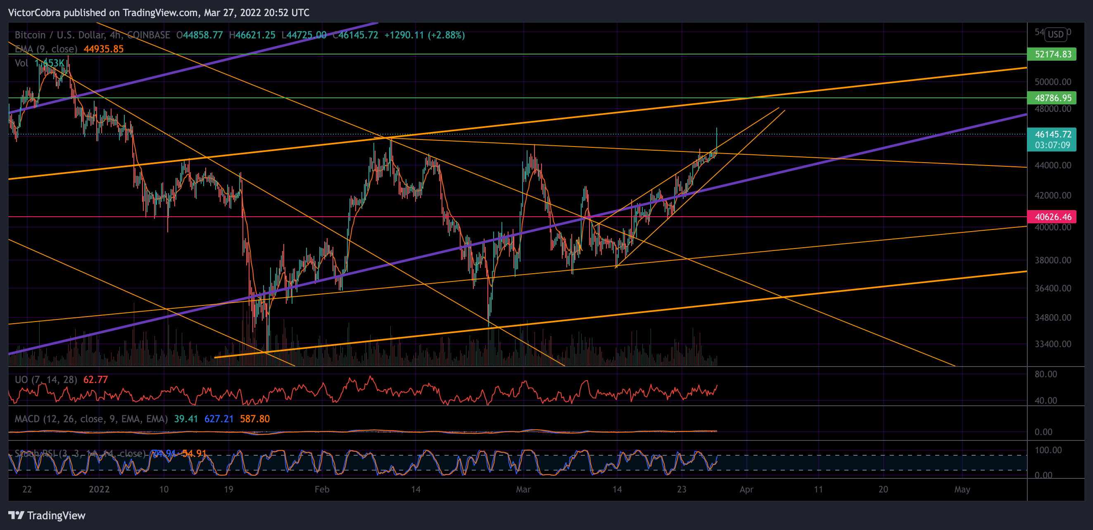Click the 2022 label on time axis
The height and width of the screenshot is (530, 1093).
(99, 489)
